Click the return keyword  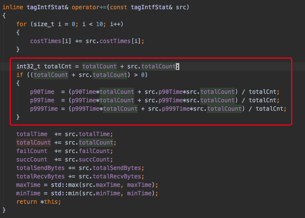click(26, 201)
